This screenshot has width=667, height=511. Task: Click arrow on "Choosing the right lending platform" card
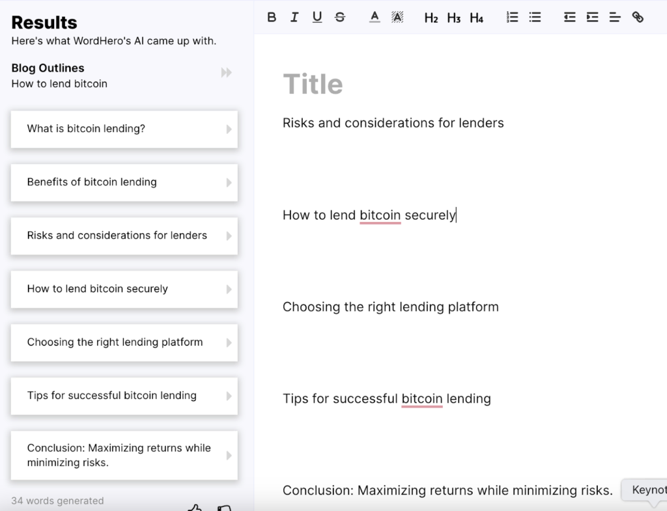tap(229, 342)
